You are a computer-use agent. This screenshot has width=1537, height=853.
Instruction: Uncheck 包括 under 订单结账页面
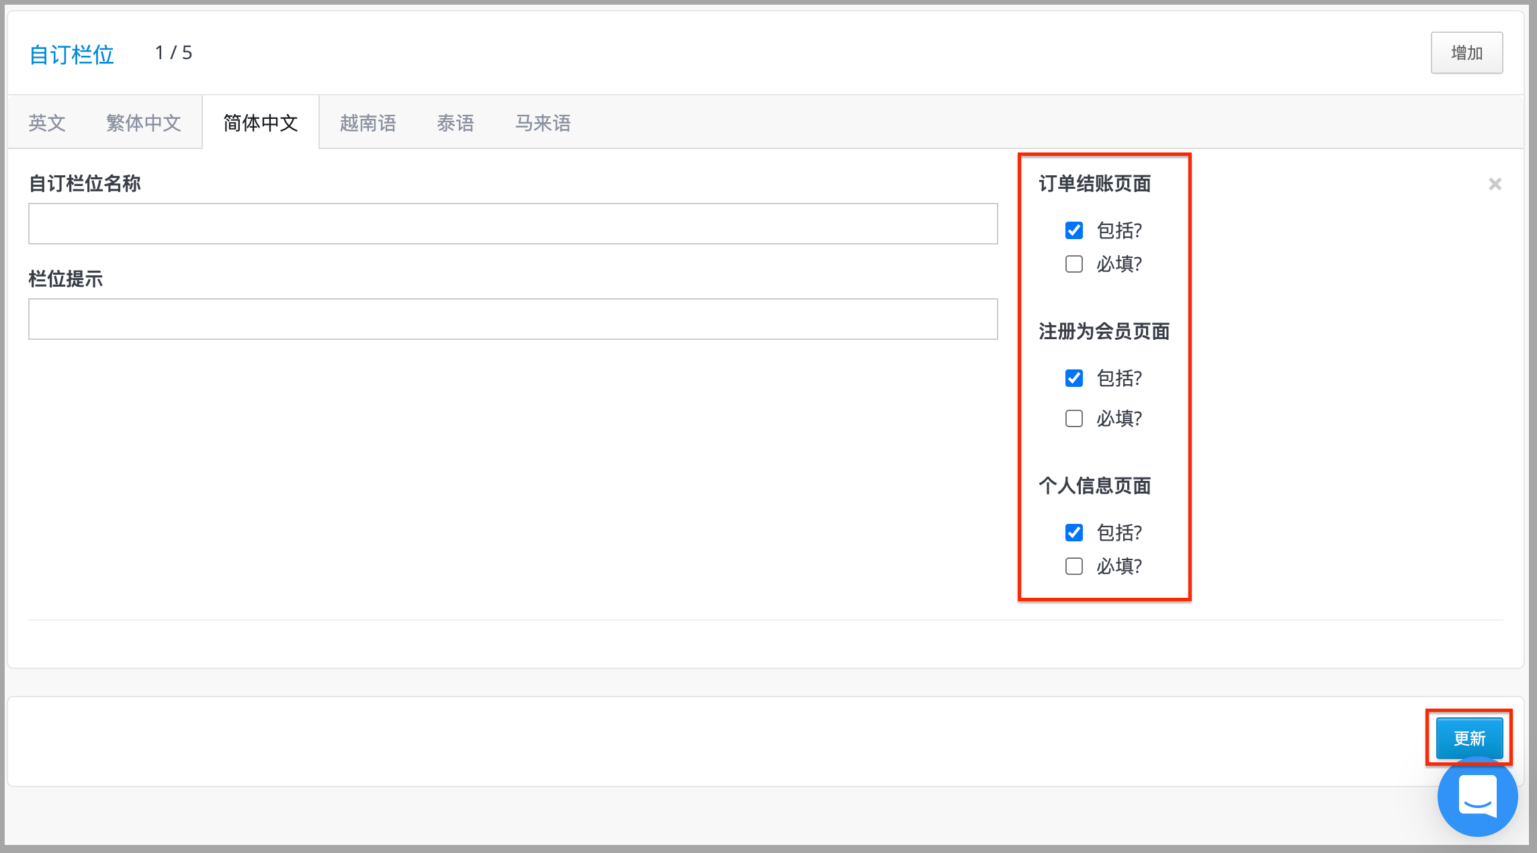(1073, 230)
